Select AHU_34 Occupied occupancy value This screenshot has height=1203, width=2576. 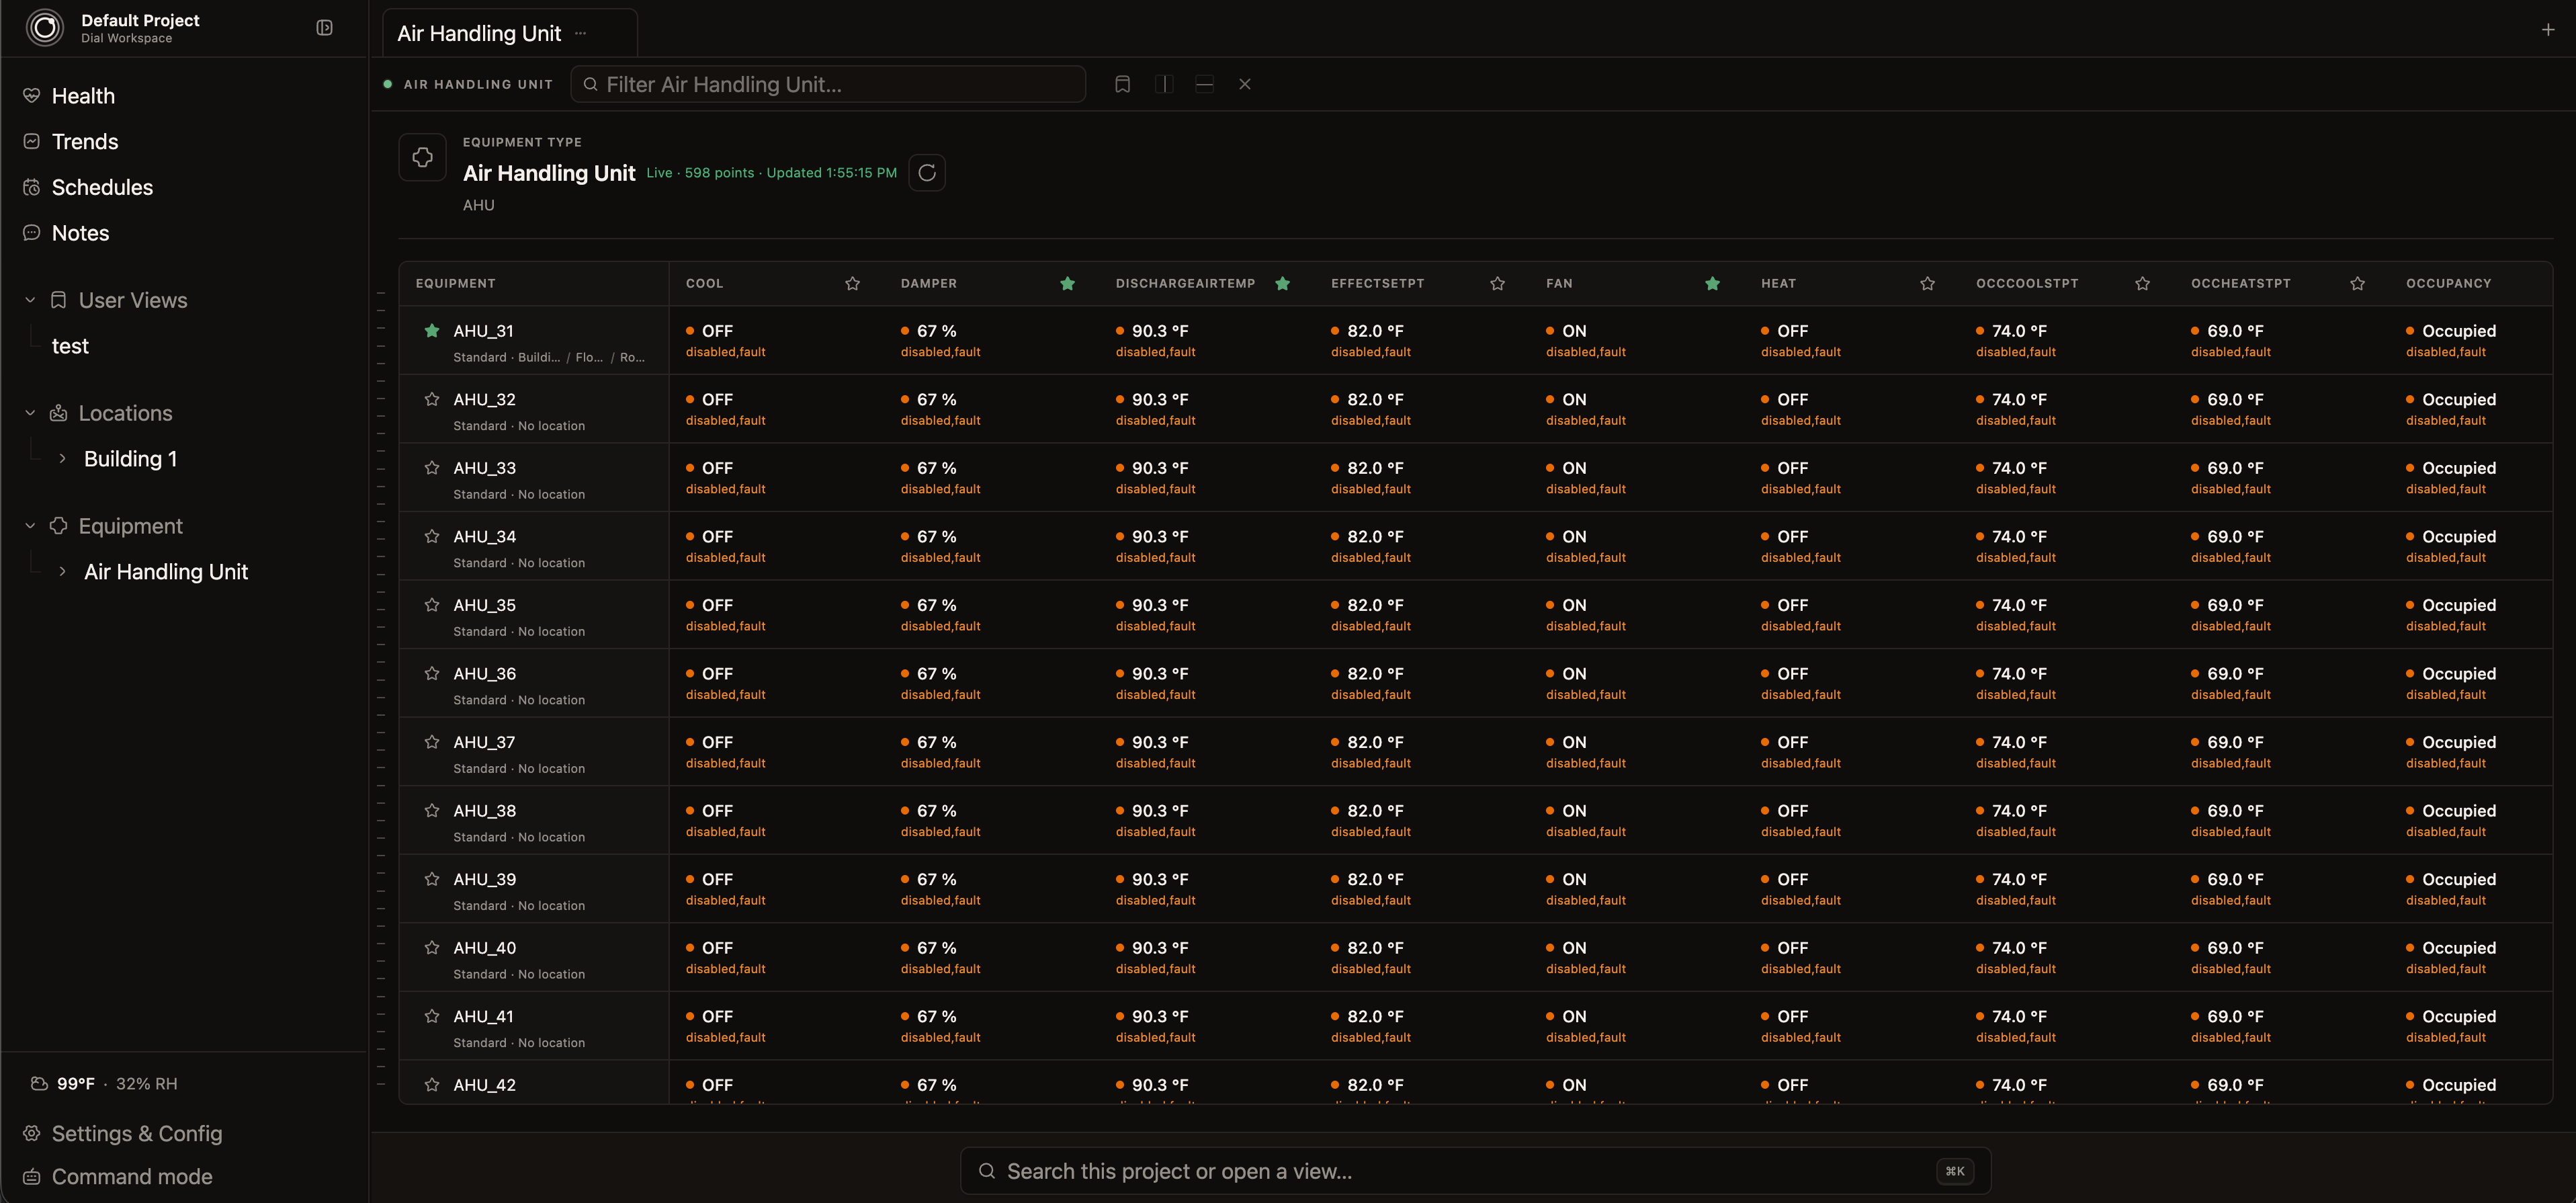pos(2458,537)
